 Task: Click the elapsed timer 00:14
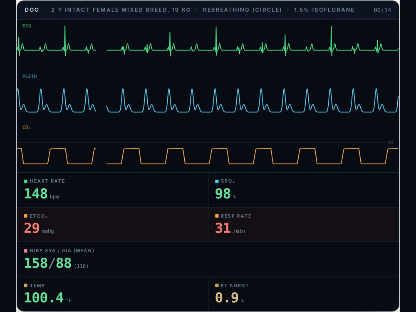[x=382, y=10]
